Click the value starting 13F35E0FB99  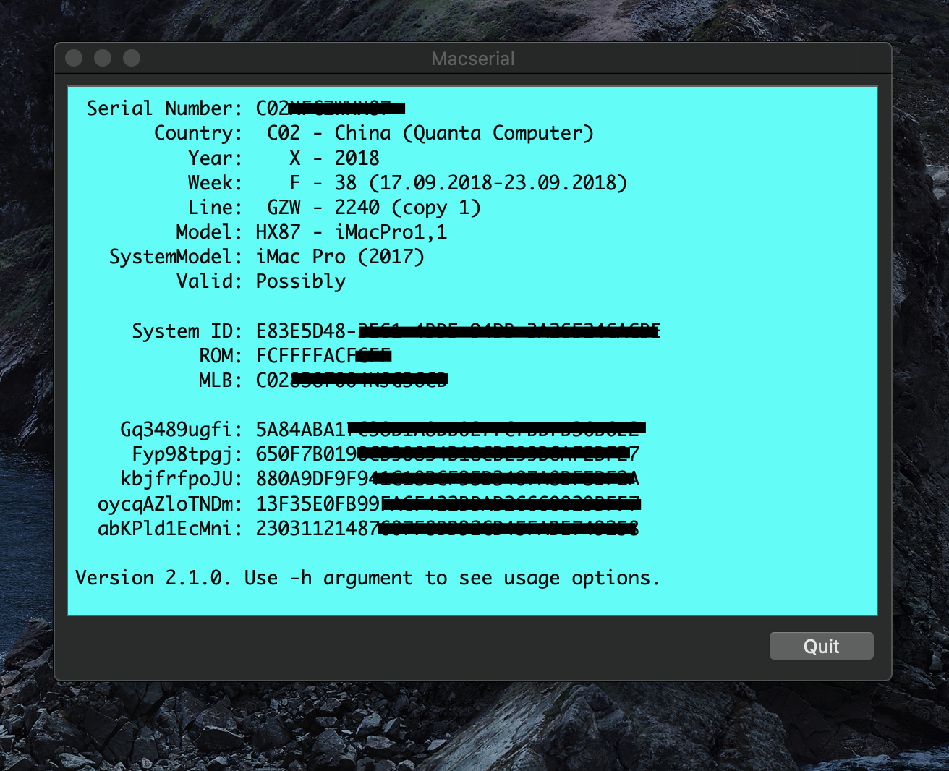[x=448, y=504]
